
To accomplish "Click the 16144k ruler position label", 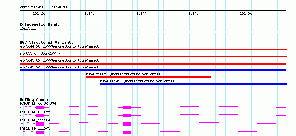I will tap(142, 13).
